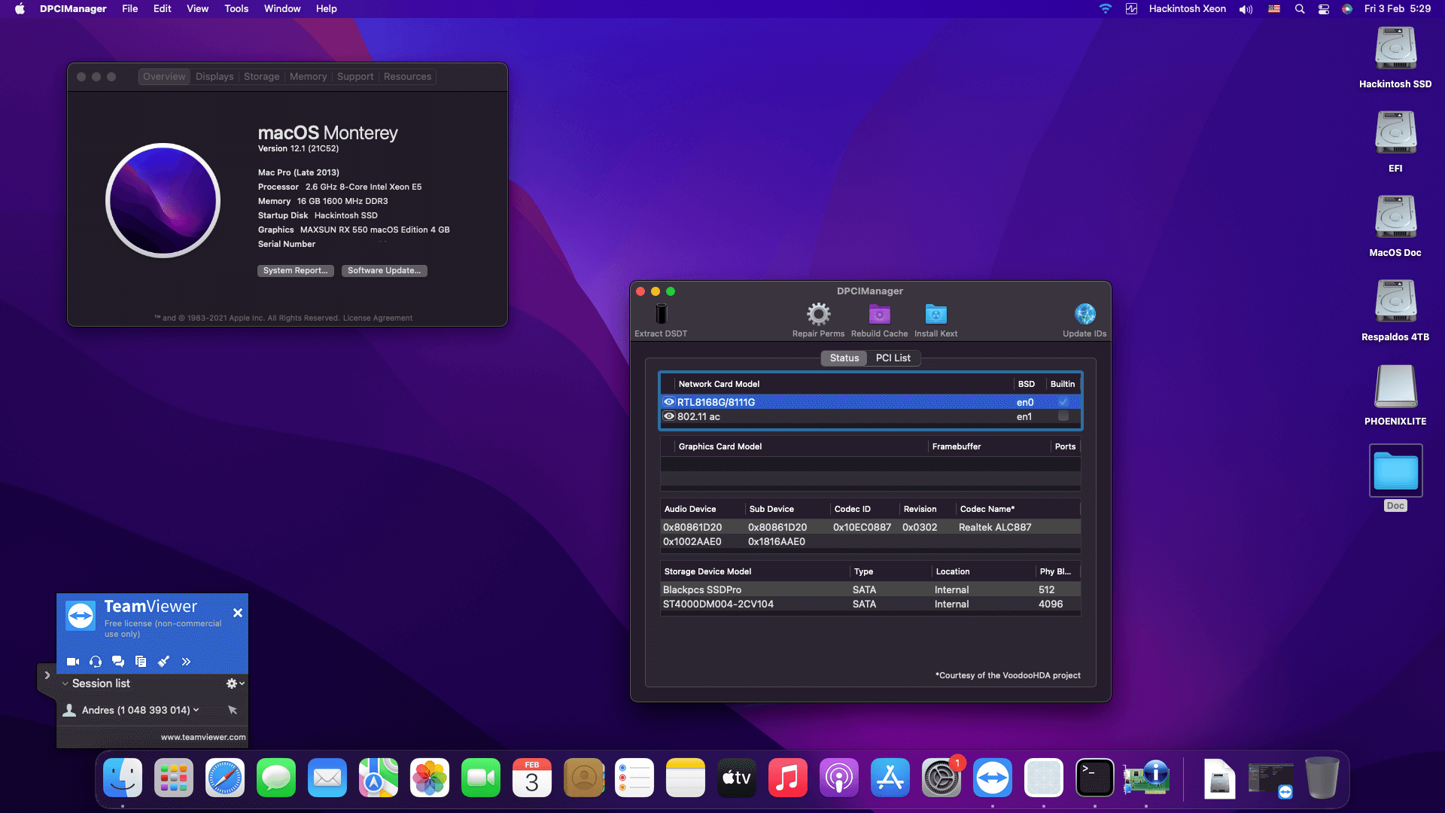Click the 0x1002AAE0 audio device row
1445x813 pixels.
(870, 541)
